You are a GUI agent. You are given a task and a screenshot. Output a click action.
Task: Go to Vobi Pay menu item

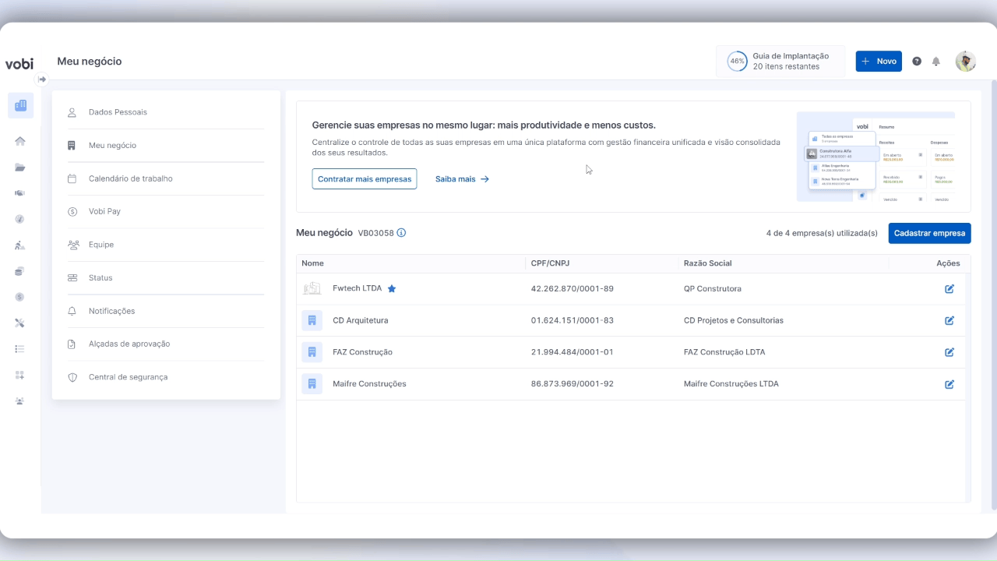point(104,211)
